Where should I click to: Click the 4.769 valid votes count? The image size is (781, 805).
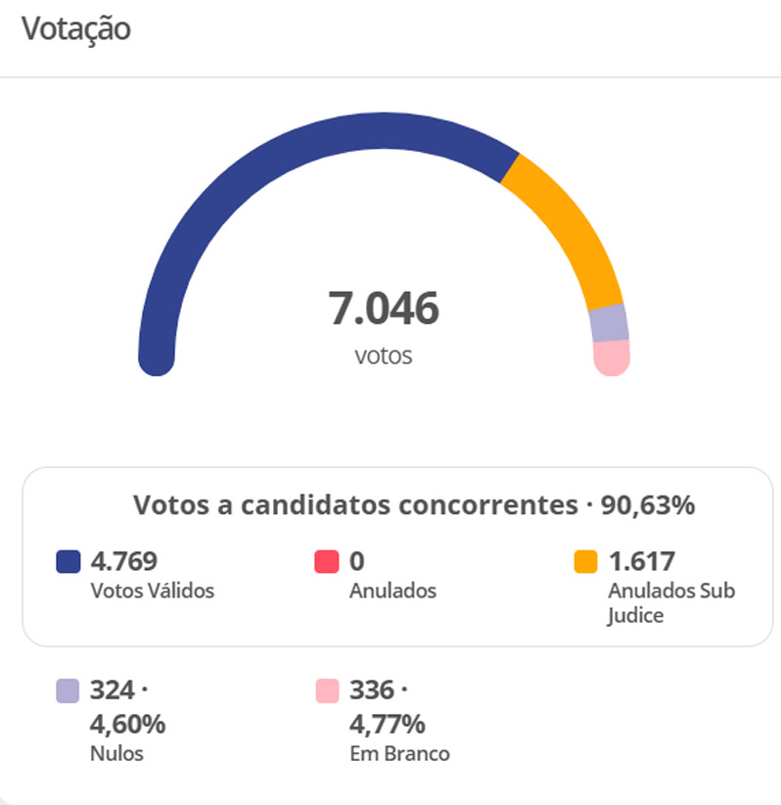click(x=124, y=561)
